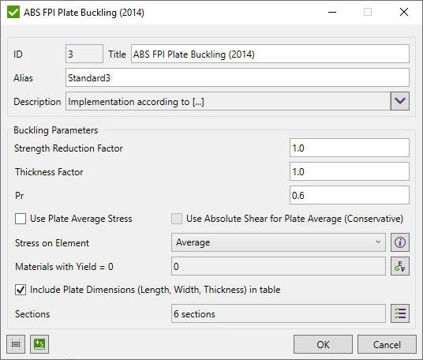
Task: Click the Stress on Element label
Action: pyautogui.click(x=52, y=243)
